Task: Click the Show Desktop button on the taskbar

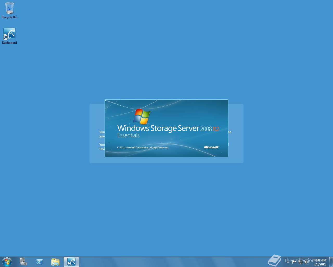Action: click(331, 262)
